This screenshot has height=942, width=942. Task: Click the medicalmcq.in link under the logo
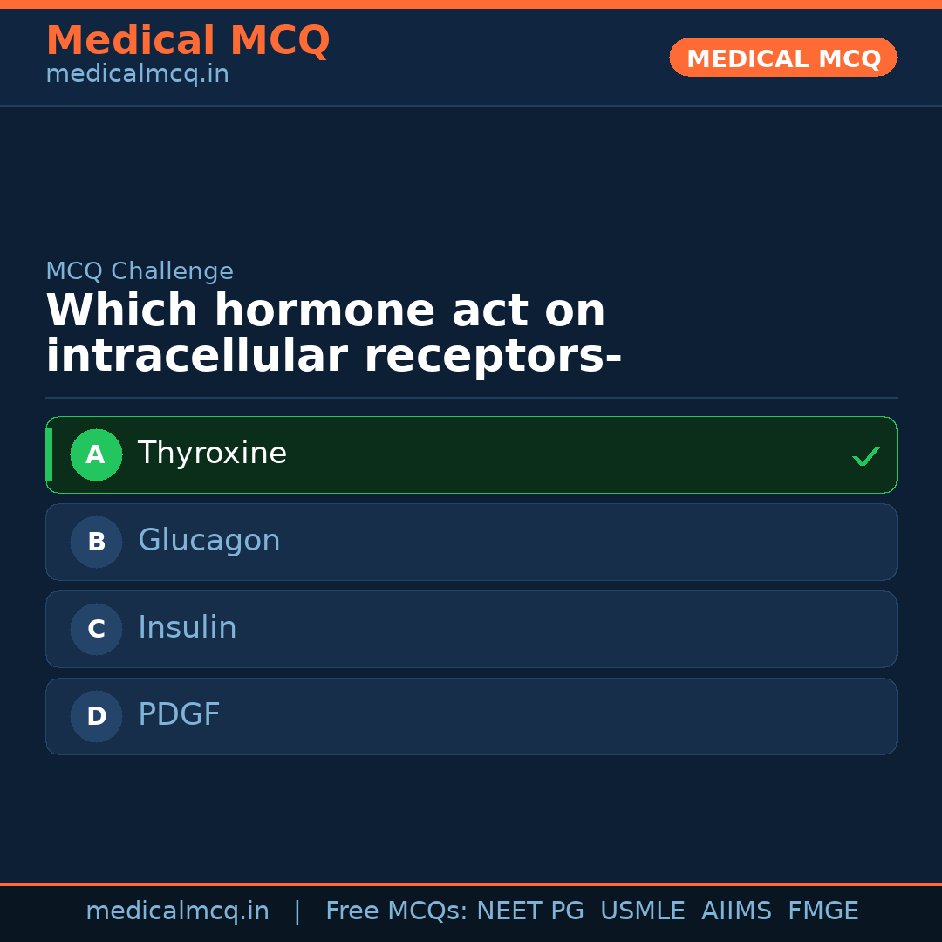pos(136,73)
